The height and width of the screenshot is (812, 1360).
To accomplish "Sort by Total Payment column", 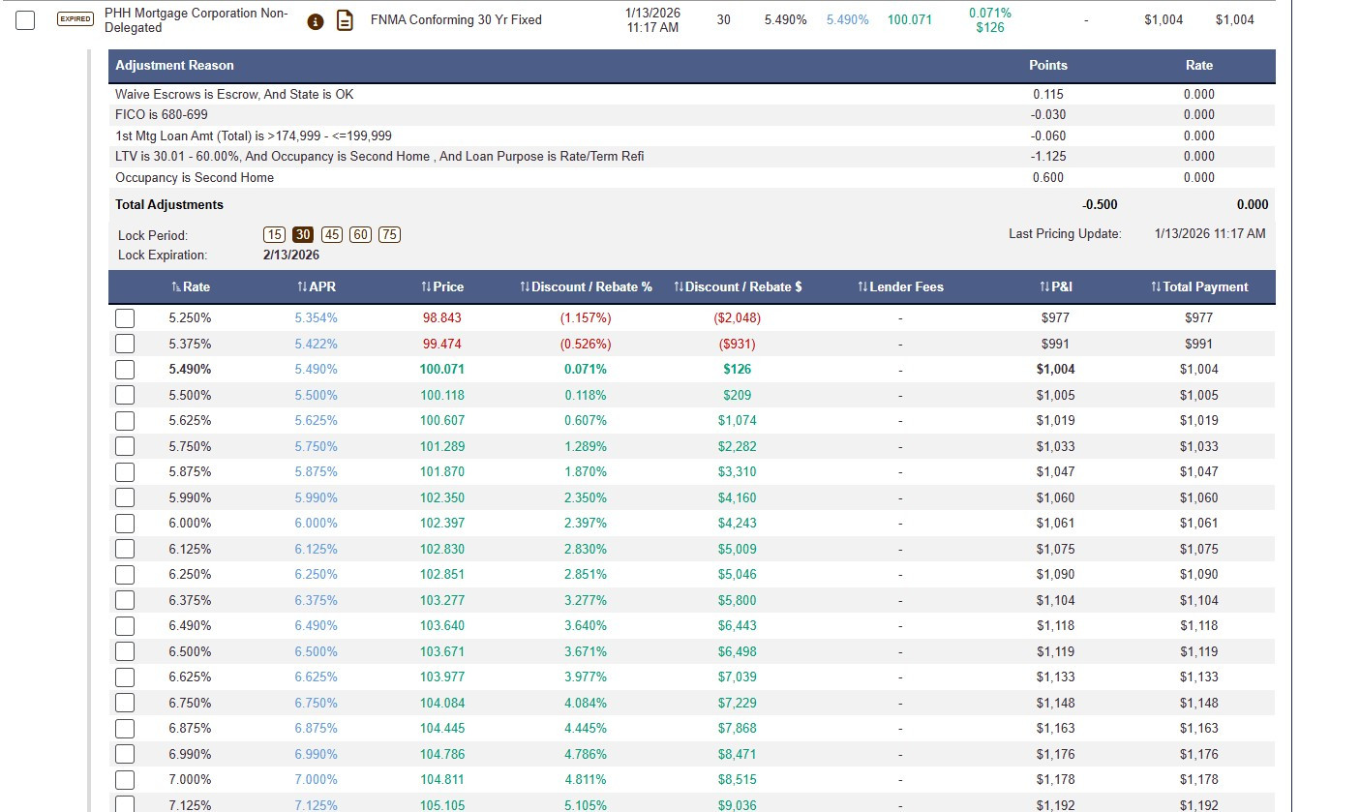I will coord(1199,286).
